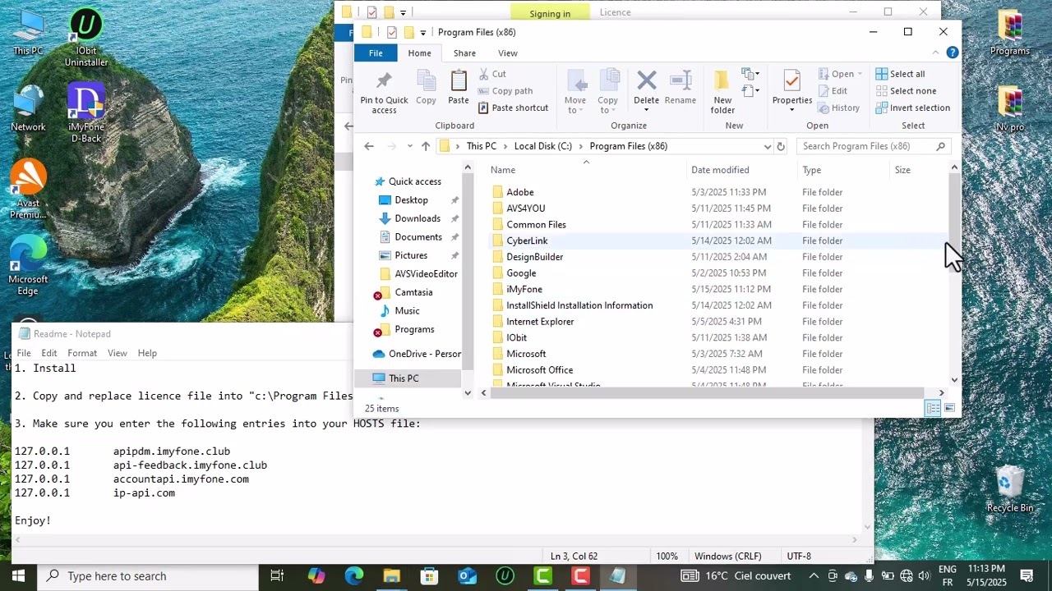Open the Windows Start menu
Screen dimensions: 1052x591
[18, 576]
